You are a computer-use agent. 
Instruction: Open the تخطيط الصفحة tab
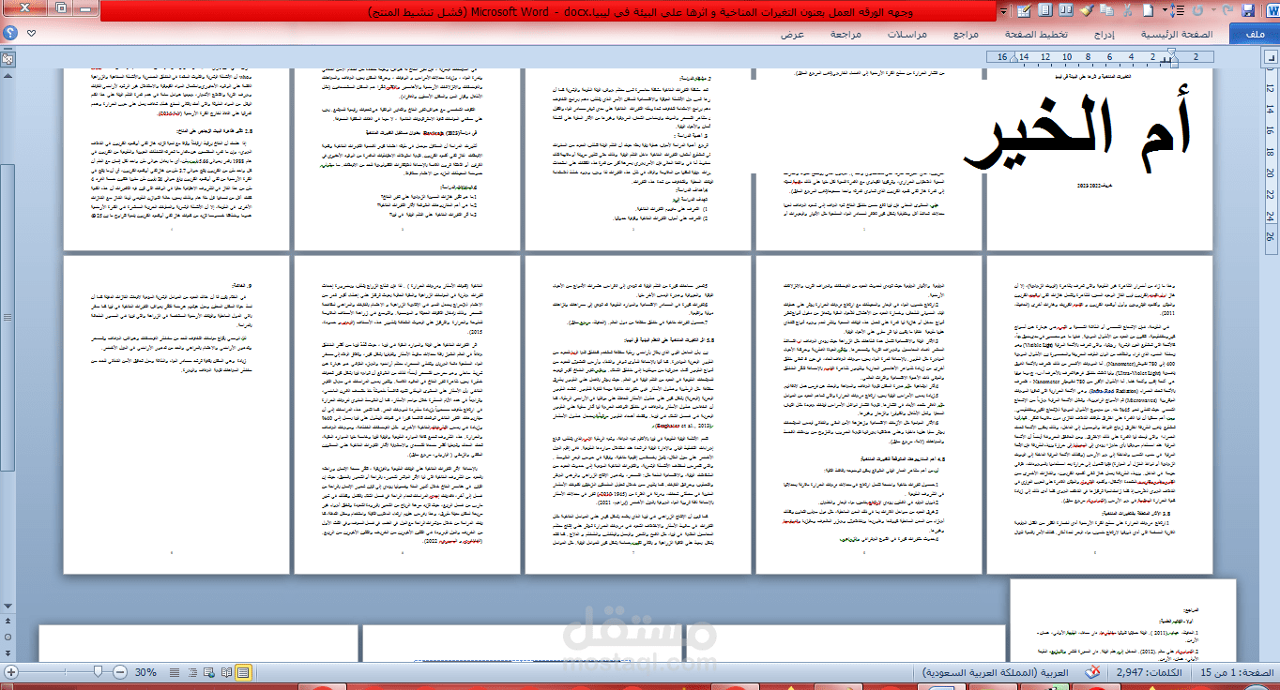pos(1035,34)
